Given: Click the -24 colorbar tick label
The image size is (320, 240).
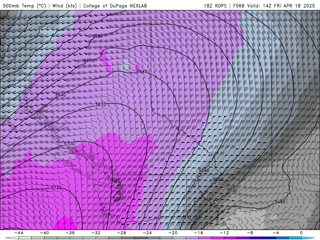Looking at the screenshot, I should (147, 233).
